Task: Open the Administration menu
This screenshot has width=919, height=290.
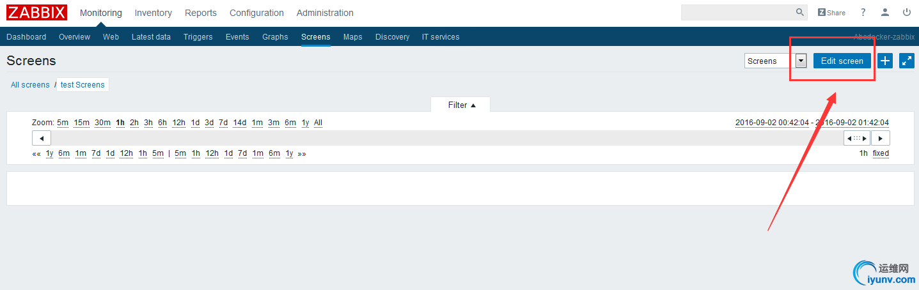Action: (x=325, y=13)
